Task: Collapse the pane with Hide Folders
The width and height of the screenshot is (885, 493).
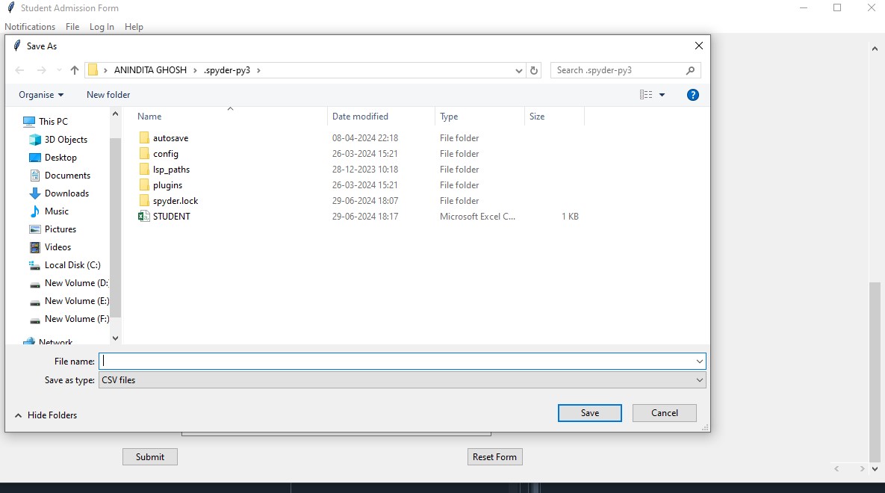Action: [46, 415]
